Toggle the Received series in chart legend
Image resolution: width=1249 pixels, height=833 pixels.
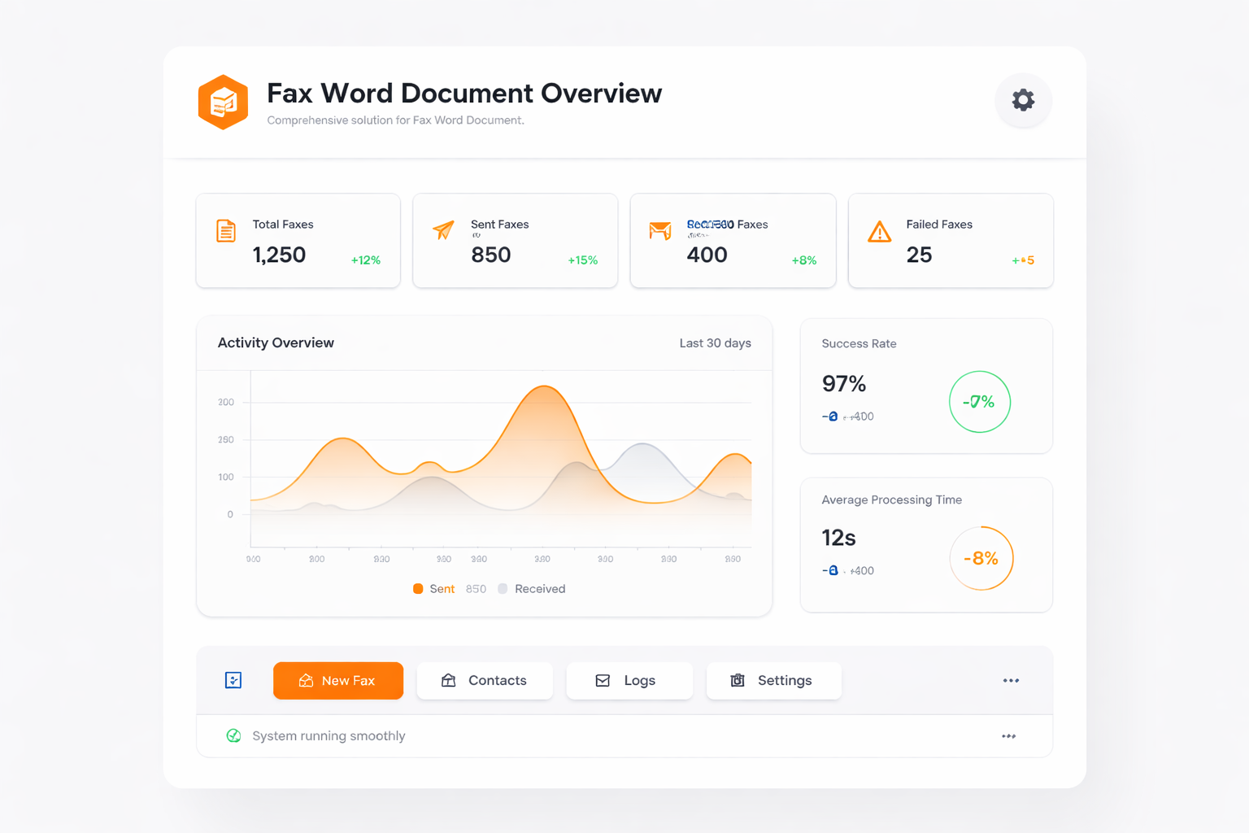pos(532,589)
